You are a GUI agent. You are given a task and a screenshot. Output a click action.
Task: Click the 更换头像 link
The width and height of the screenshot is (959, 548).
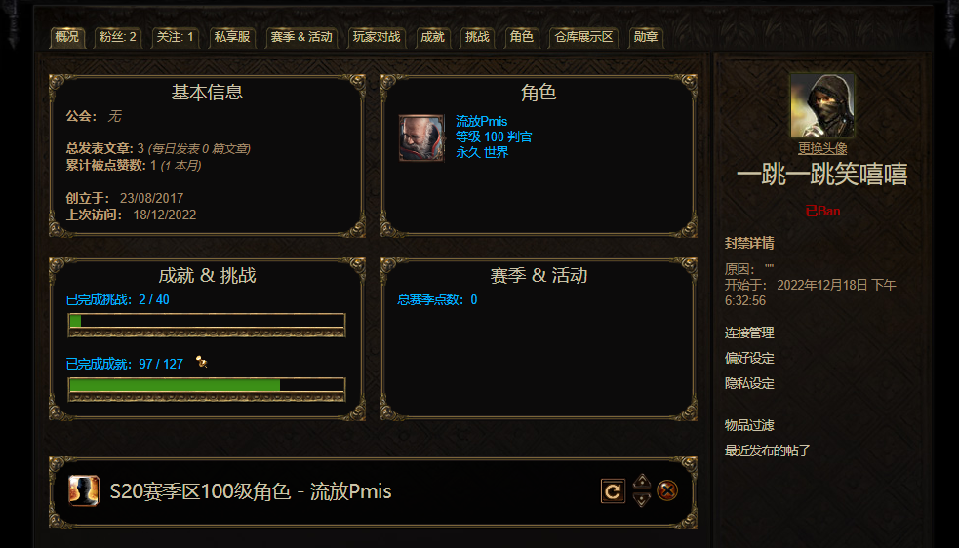822,148
